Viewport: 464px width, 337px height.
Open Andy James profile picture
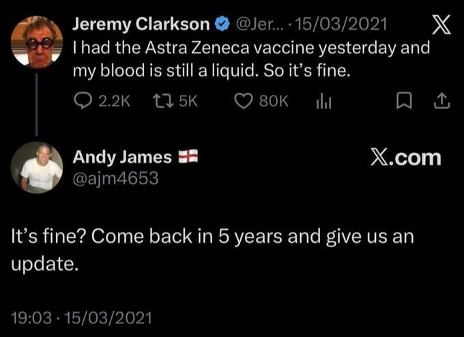(37, 167)
